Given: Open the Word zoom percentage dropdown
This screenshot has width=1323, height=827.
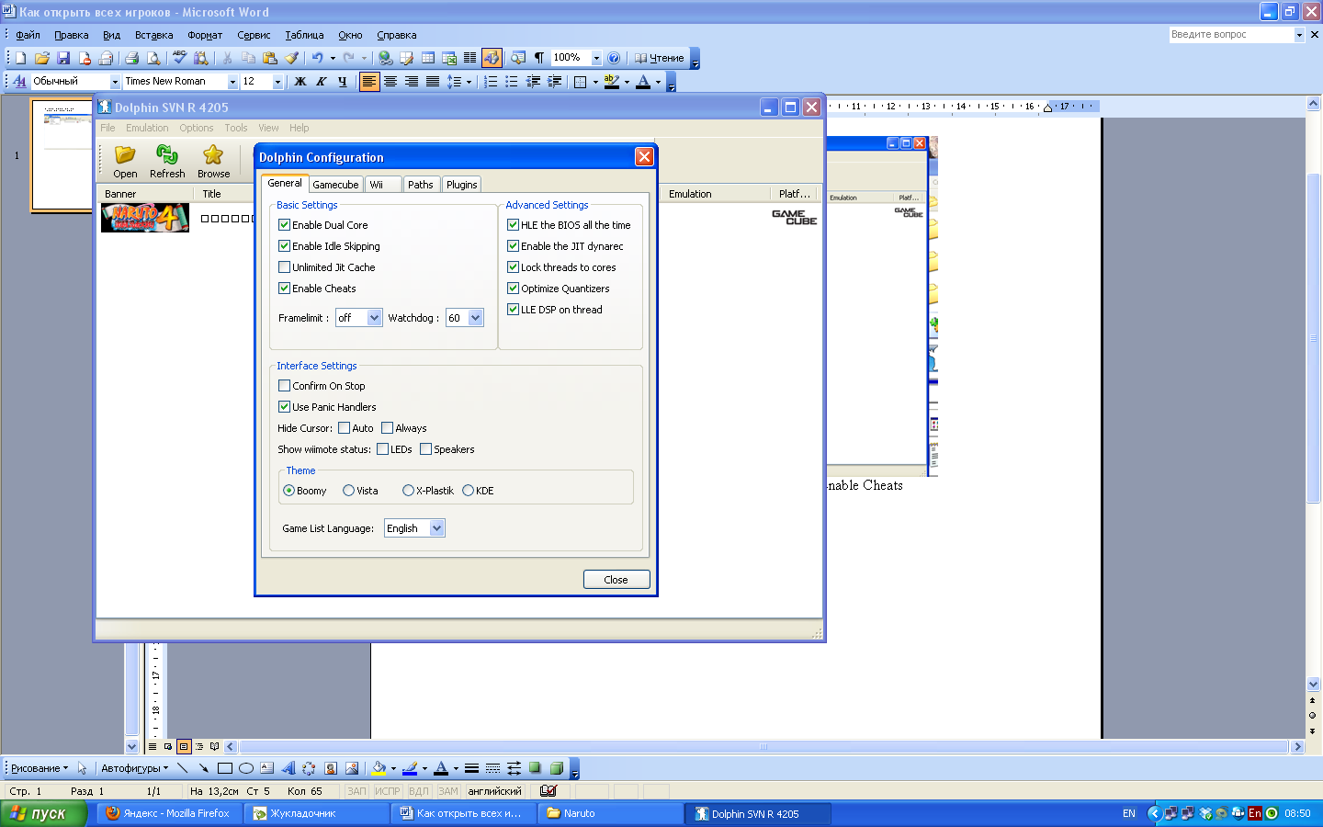Looking at the screenshot, I should 596,58.
